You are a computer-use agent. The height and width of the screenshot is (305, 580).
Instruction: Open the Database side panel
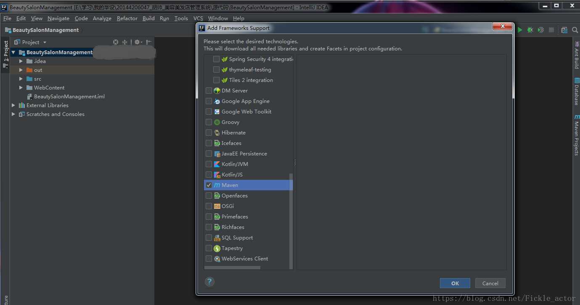576,91
